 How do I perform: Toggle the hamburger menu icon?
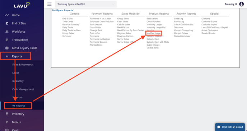tap(49, 4)
